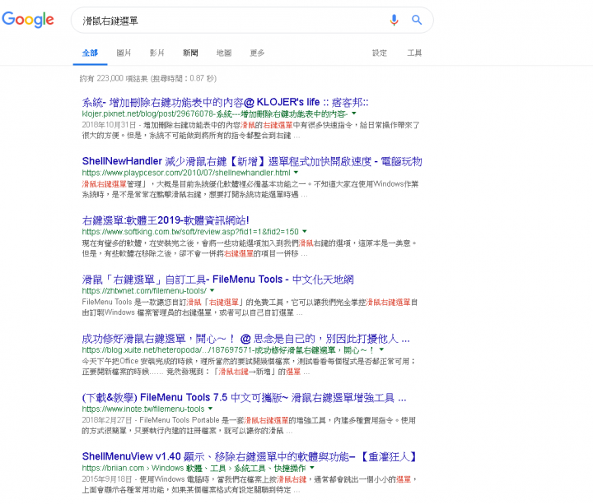Open FileMenu Tools 7.5 中文可攜版 result
Image resolution: width=593 pixels, height=504 pixels.
coord(244,397)
